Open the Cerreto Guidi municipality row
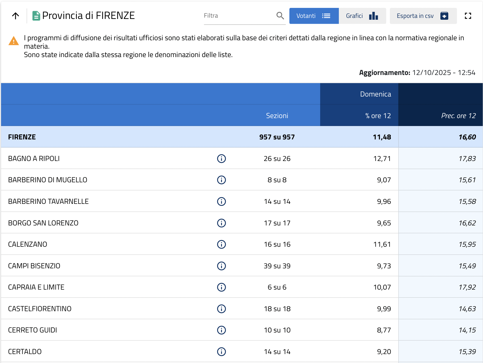Screen dimensions: 483x363 click(x=33, y=330)
